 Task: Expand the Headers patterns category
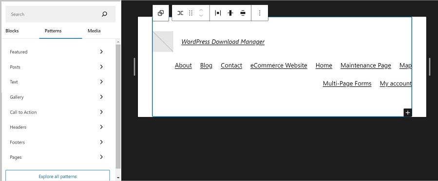tap(57, 127)
